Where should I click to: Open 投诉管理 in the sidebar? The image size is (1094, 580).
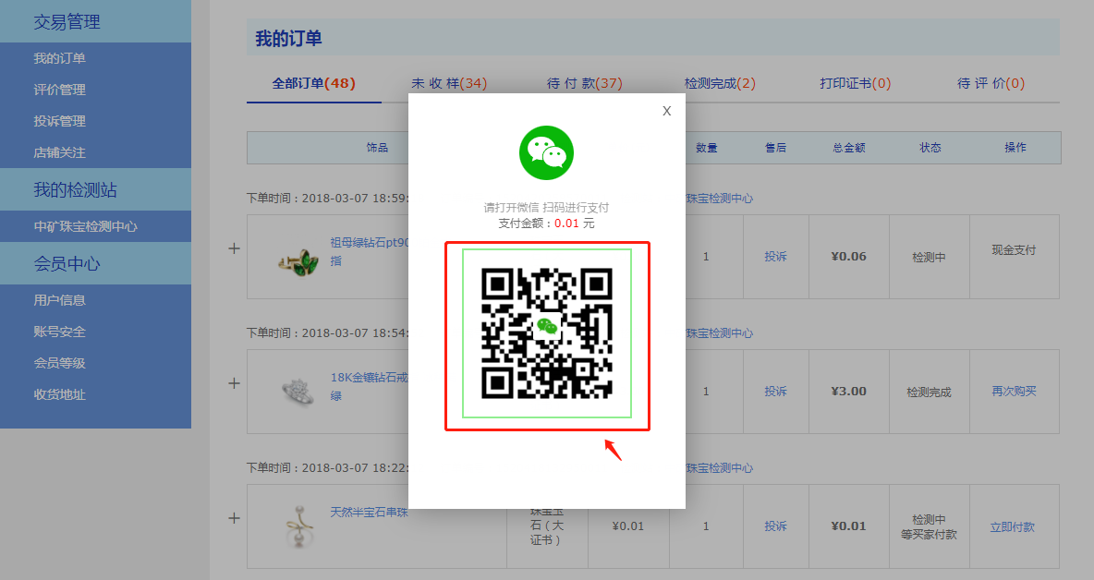coord(59,121)
